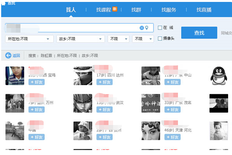Screen dimensions: 232x155
Task: Click the 33岁| 广东 茂名 info text
Action: click(178, 103)
